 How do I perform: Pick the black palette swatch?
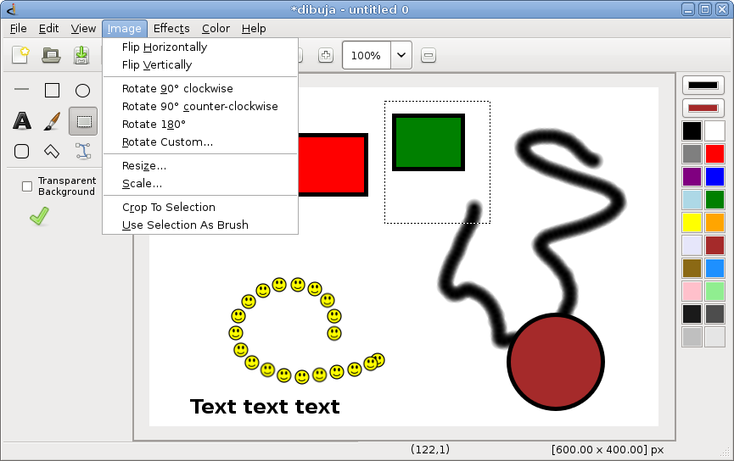(692, 131)
